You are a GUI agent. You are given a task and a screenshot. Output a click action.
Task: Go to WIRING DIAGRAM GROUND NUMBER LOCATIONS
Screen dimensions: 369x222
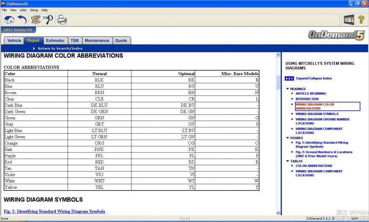tap(322, 121)
